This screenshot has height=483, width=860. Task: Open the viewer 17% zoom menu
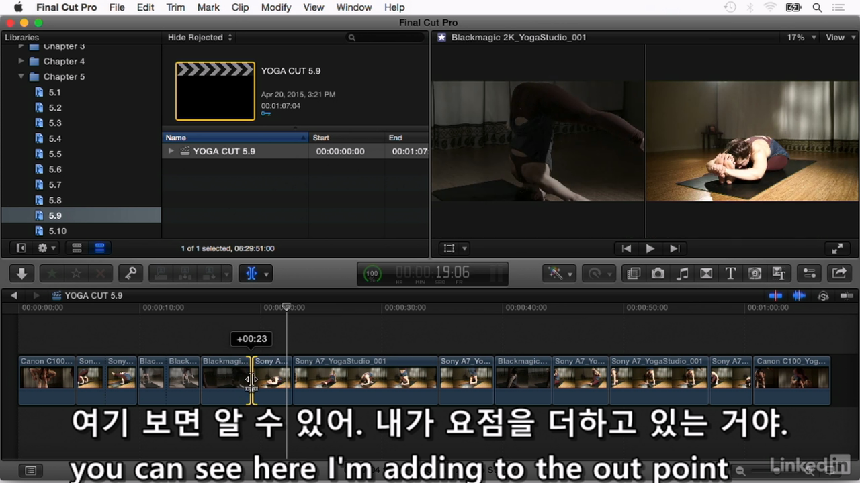(802, 38)
